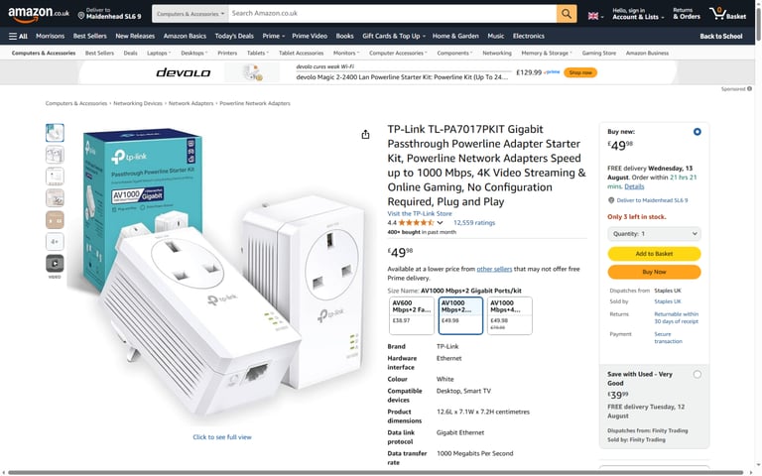Click the Amazon.co.uk logo
Image resolution: width=762 pixels, height=476 pixels.
[x=39, y=14]
